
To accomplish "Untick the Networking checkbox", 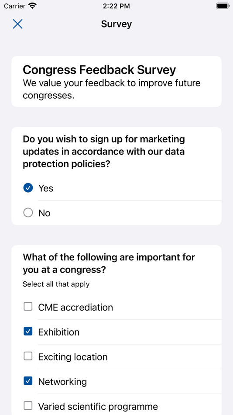I will point(28,381).
